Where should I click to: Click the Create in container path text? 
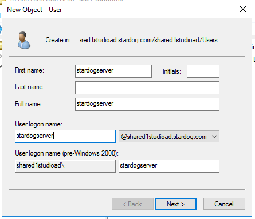148,40
